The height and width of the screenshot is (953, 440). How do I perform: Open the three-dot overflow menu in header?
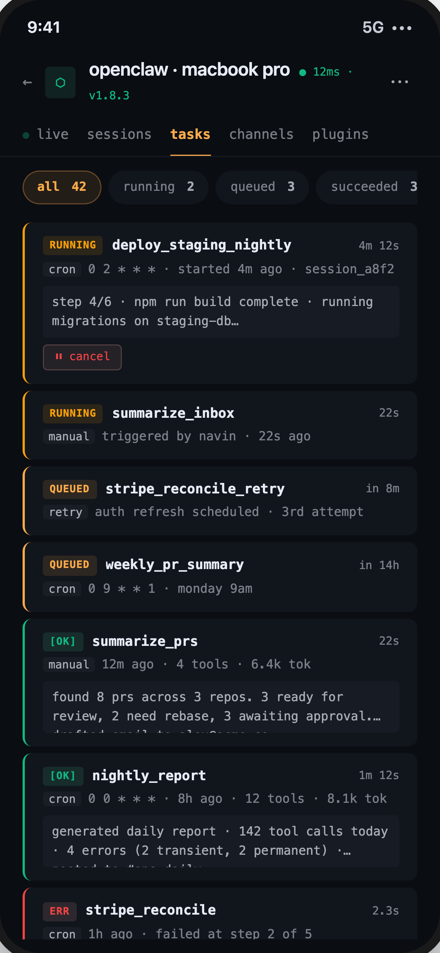coord(400,82)
